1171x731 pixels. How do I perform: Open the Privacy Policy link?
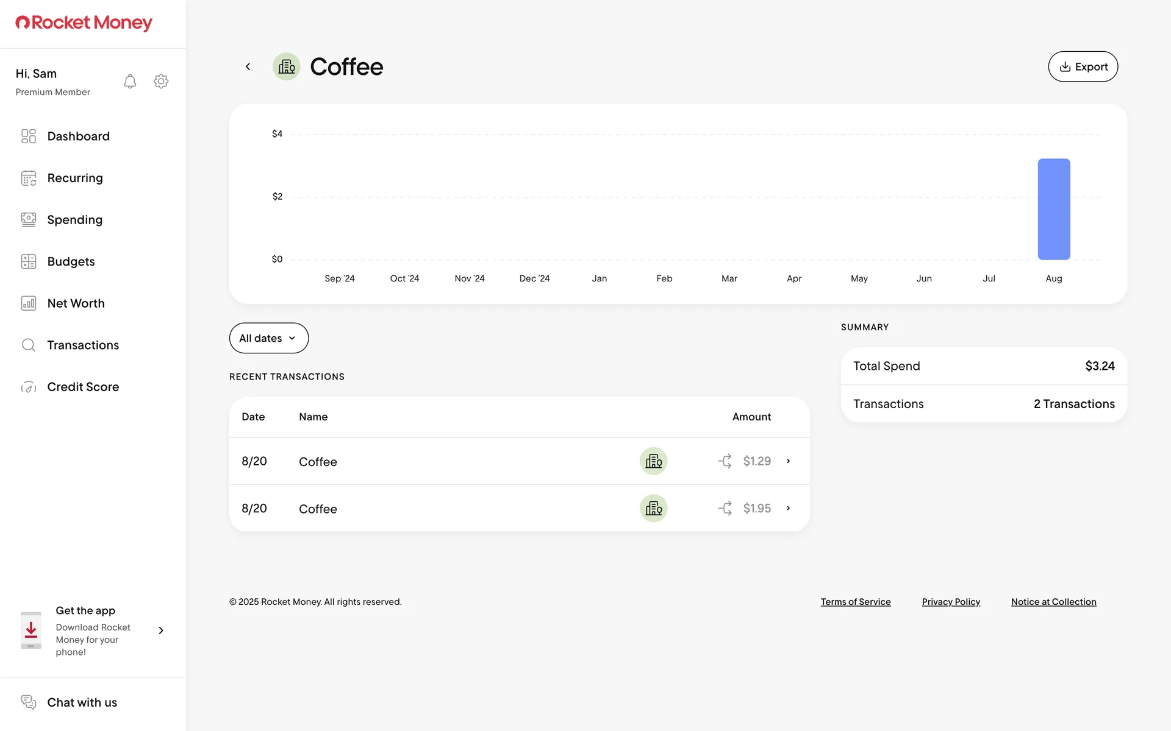(950, 602)
